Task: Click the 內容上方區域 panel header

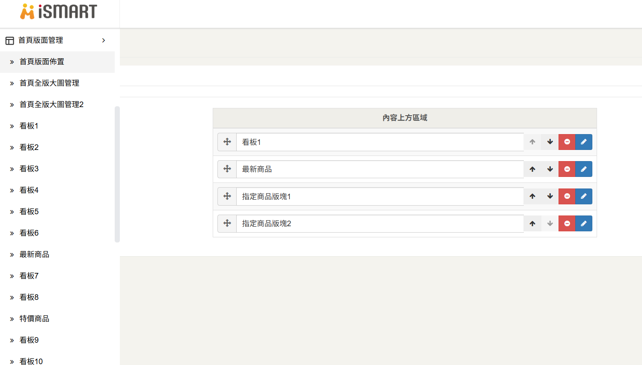Action: click(405, 118)
